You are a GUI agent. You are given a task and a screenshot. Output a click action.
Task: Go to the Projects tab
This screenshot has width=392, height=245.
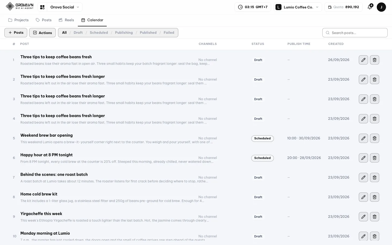coord(18,20)
